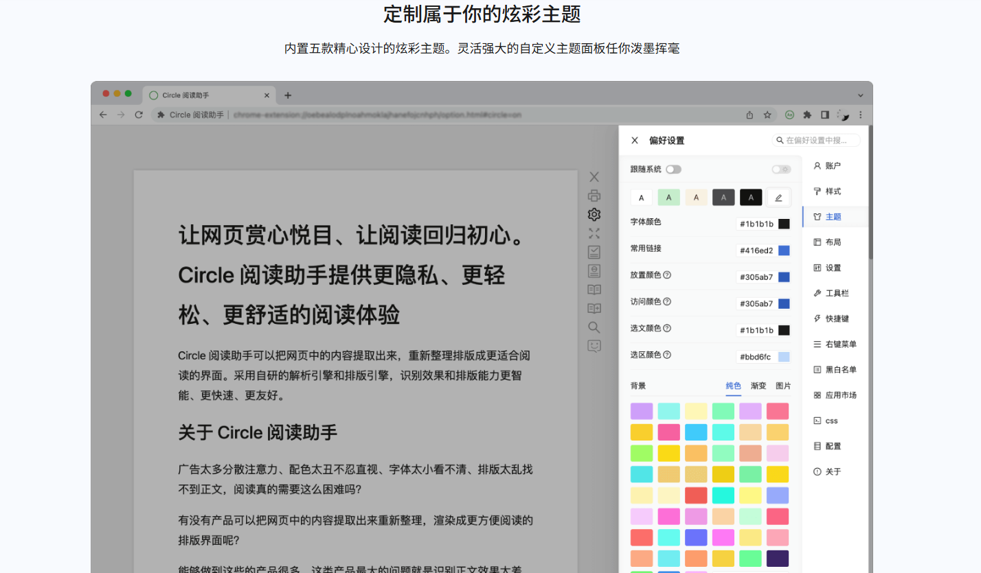The image size is (981, 573).
Task: Click the 在偏好设置中搜 search field
Action: pyautogui.click(x=816, y=140)
